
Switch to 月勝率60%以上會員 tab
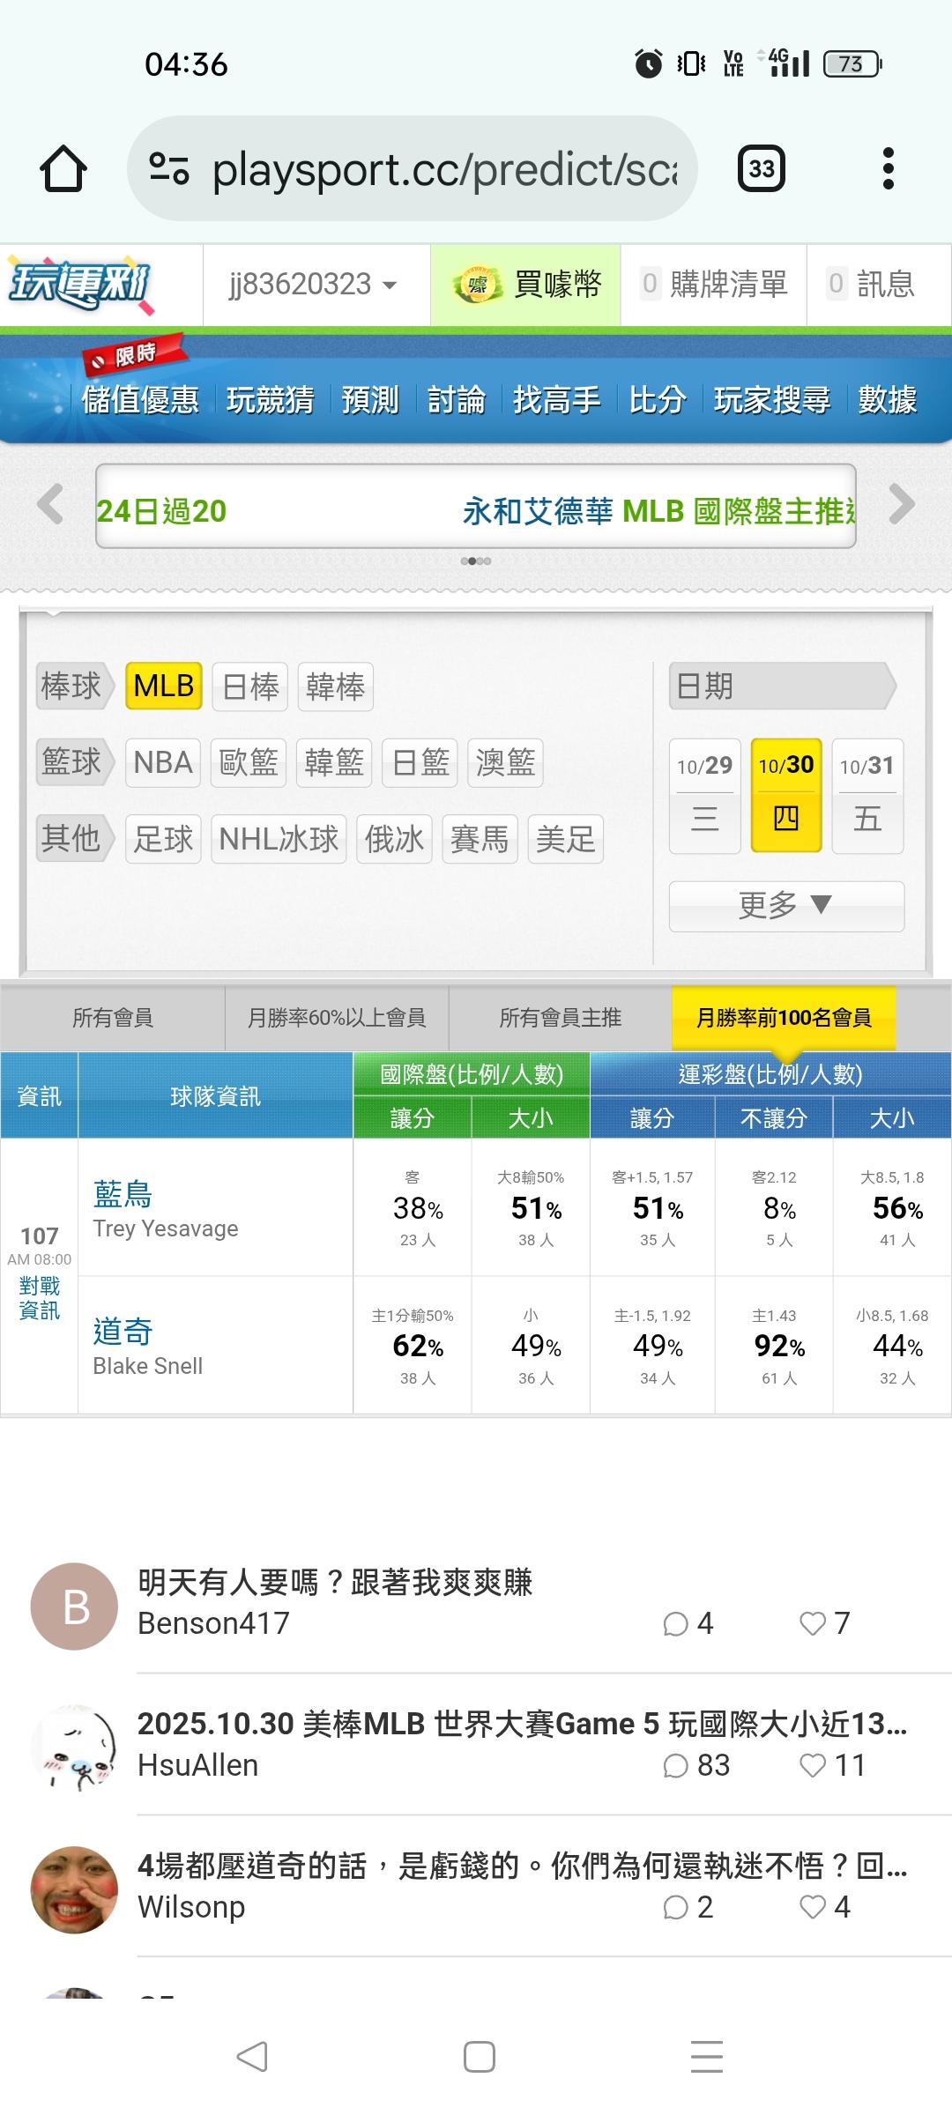click(x=337, y=1018)
